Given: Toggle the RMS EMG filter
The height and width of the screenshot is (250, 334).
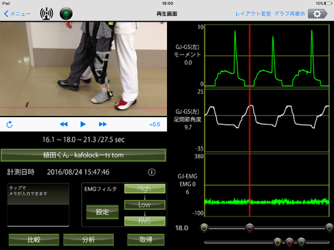Looking at the screenshot, I should click(145, 221).
